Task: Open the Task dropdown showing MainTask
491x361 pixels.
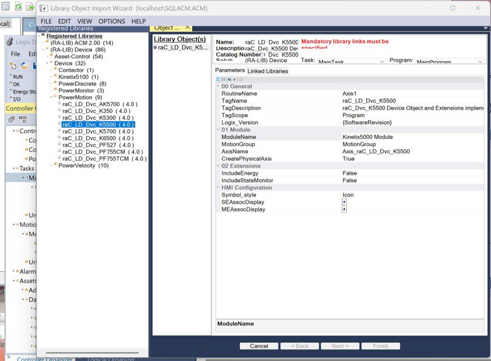Action: [352, 61]
